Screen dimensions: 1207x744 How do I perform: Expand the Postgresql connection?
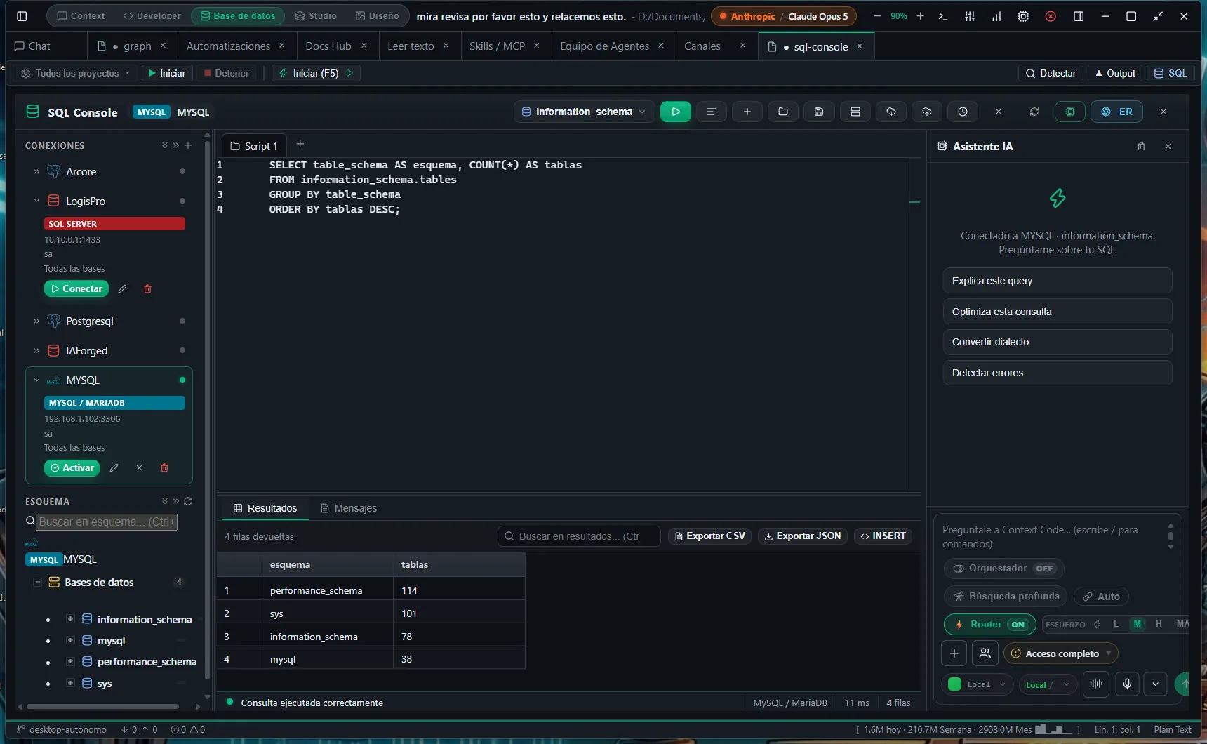point(36,321)
